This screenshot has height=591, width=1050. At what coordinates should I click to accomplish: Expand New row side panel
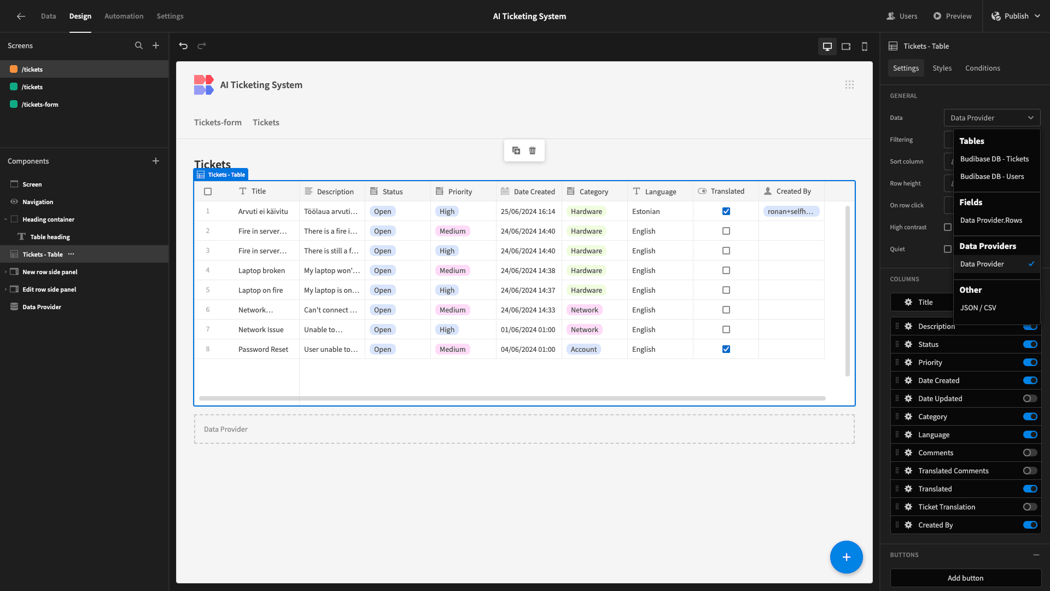pyautogui.click(x=5, y=272)
